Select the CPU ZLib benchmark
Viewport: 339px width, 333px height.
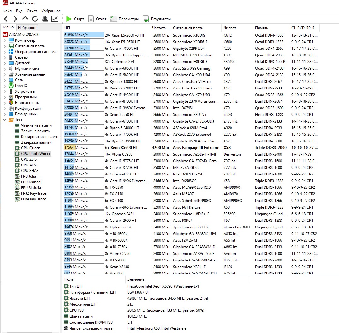(29, 159)
